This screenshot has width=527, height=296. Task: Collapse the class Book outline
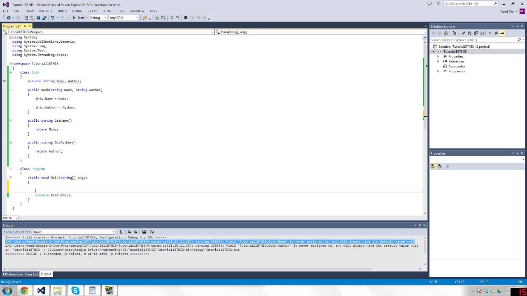click(x=10, y=72)
